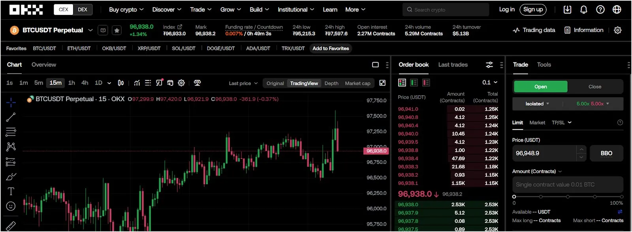Click the help question mark icon
Viewport: 632px width, 232px height.
tap(600, 9)
